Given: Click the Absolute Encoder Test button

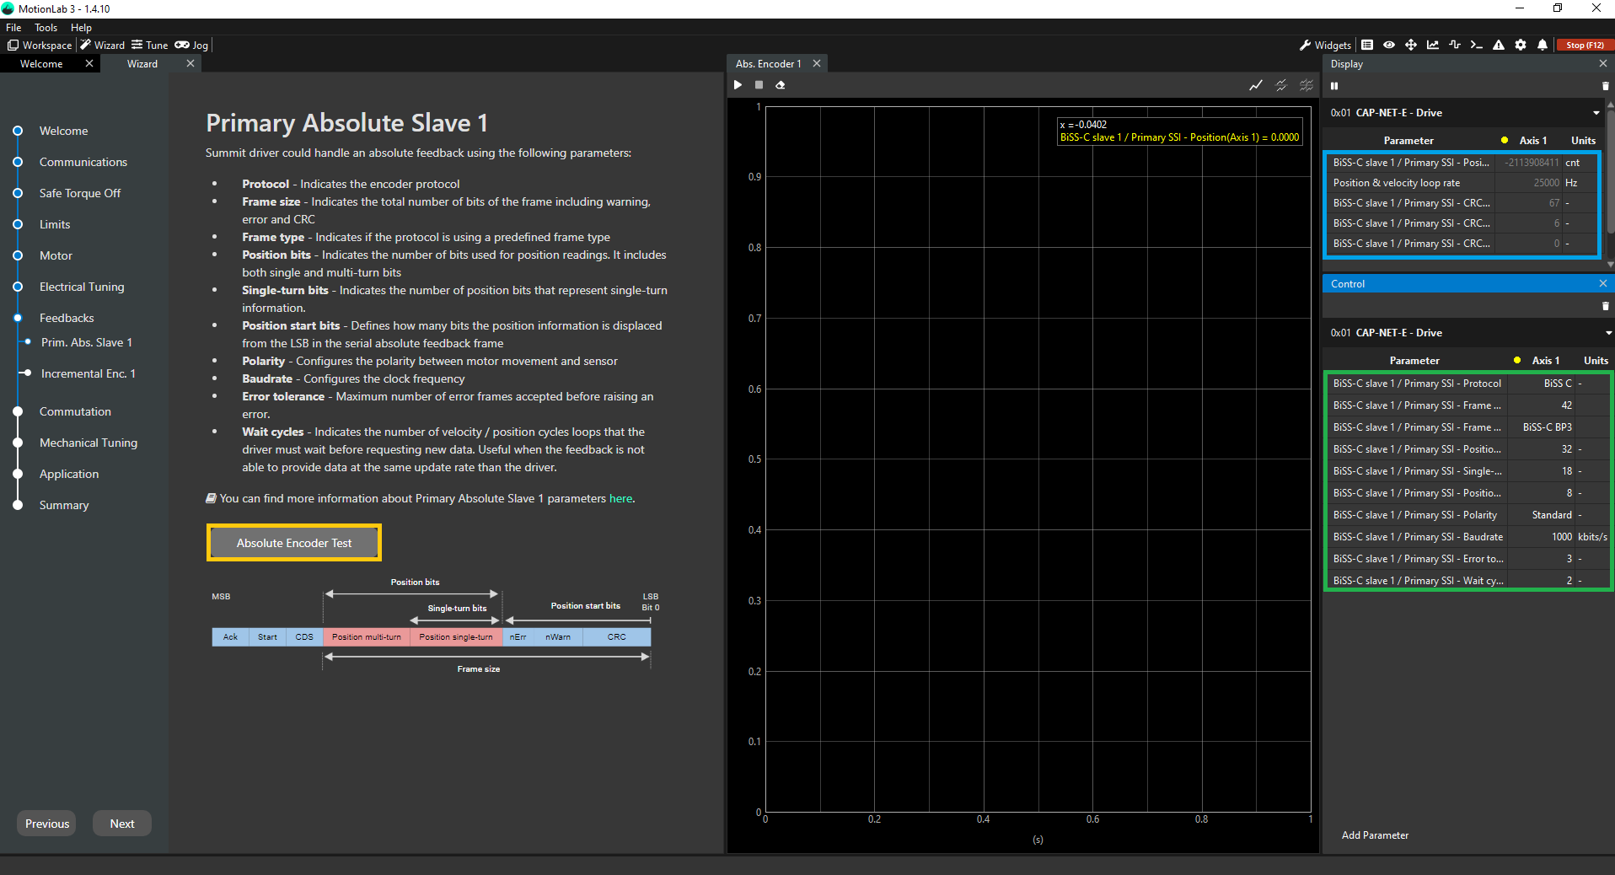Looking at the screenshot, I should 294,543.
